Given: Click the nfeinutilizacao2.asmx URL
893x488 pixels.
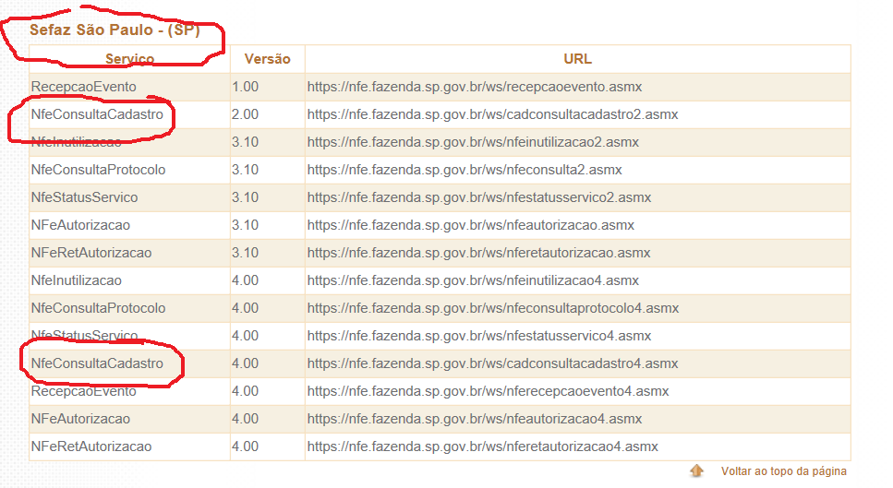Looking at the screenshot, I should pyautogui.click(x=473, y=142).
